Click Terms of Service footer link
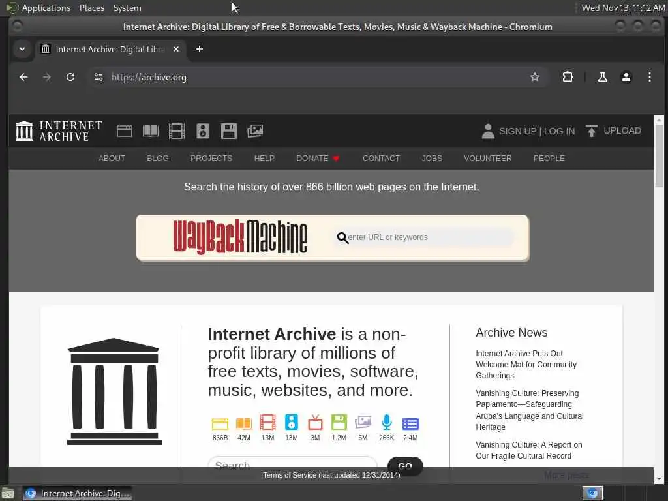This screenshot has height=501, width=668. (x=331, y=475)
